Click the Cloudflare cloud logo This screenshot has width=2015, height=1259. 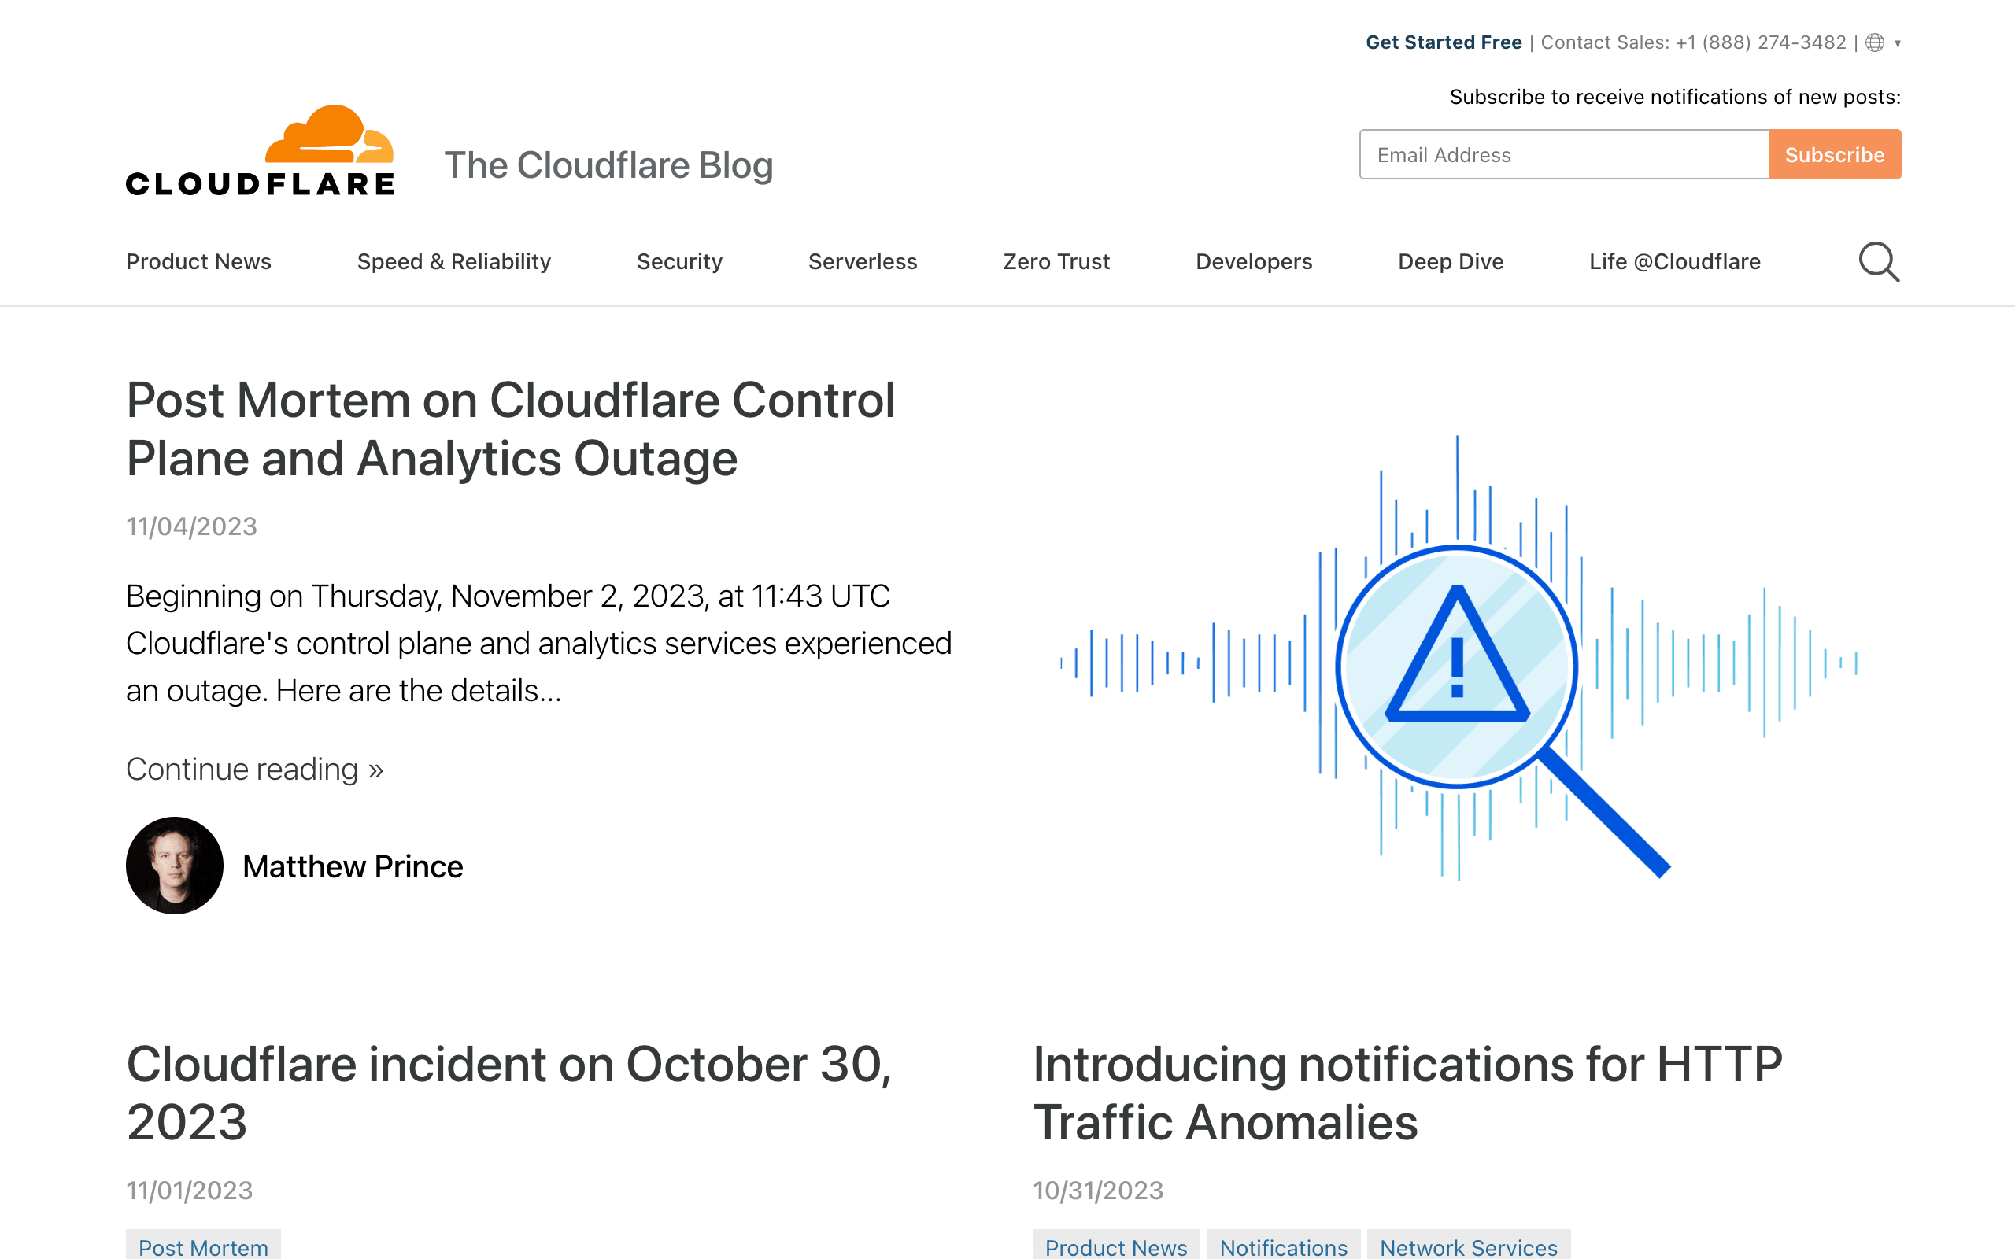[x=260, y=151]
